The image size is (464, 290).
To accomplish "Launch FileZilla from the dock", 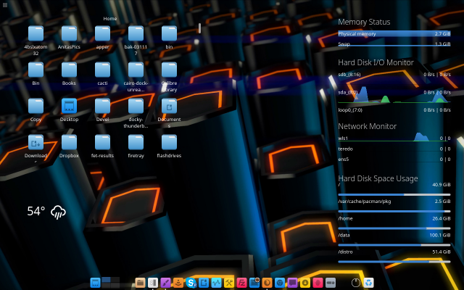I will pos(242,282).
